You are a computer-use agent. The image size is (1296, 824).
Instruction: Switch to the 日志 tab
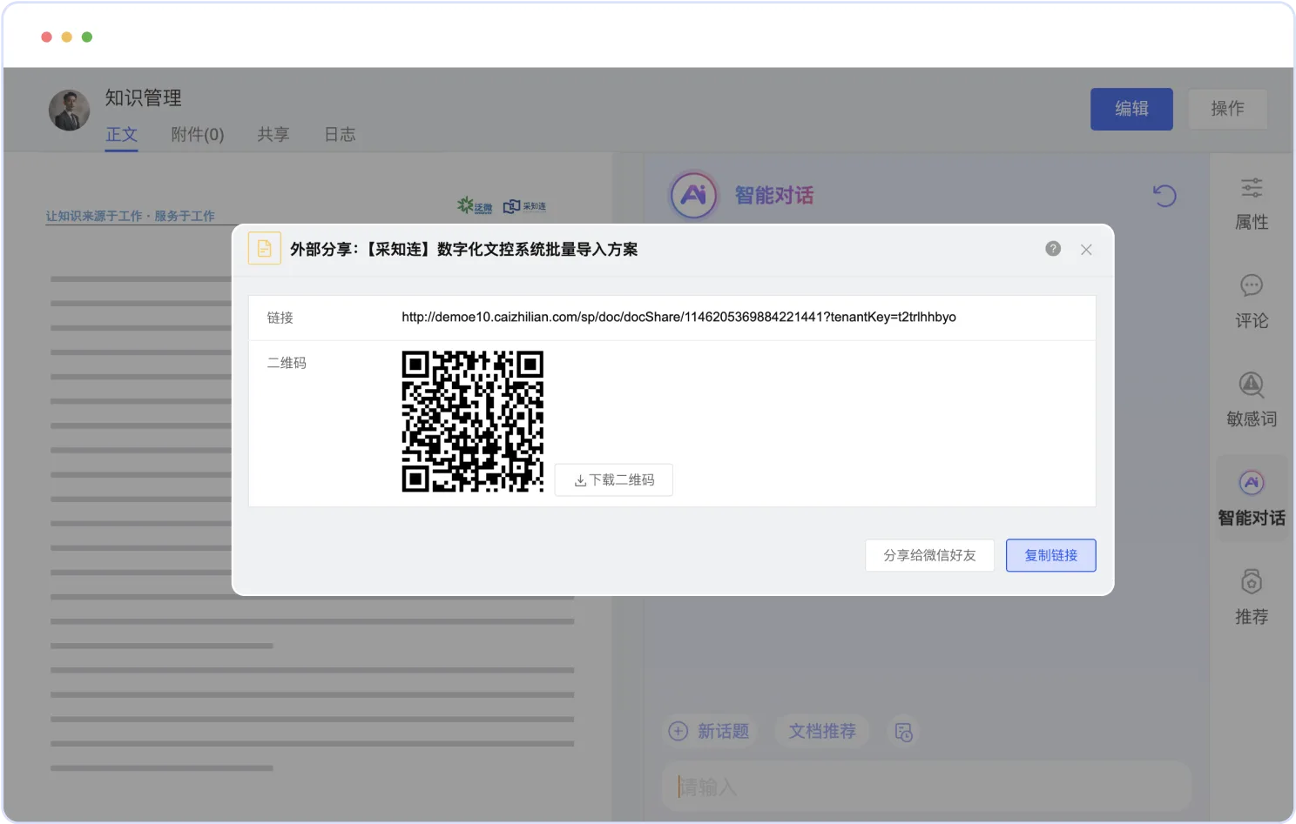pos(340,135)
